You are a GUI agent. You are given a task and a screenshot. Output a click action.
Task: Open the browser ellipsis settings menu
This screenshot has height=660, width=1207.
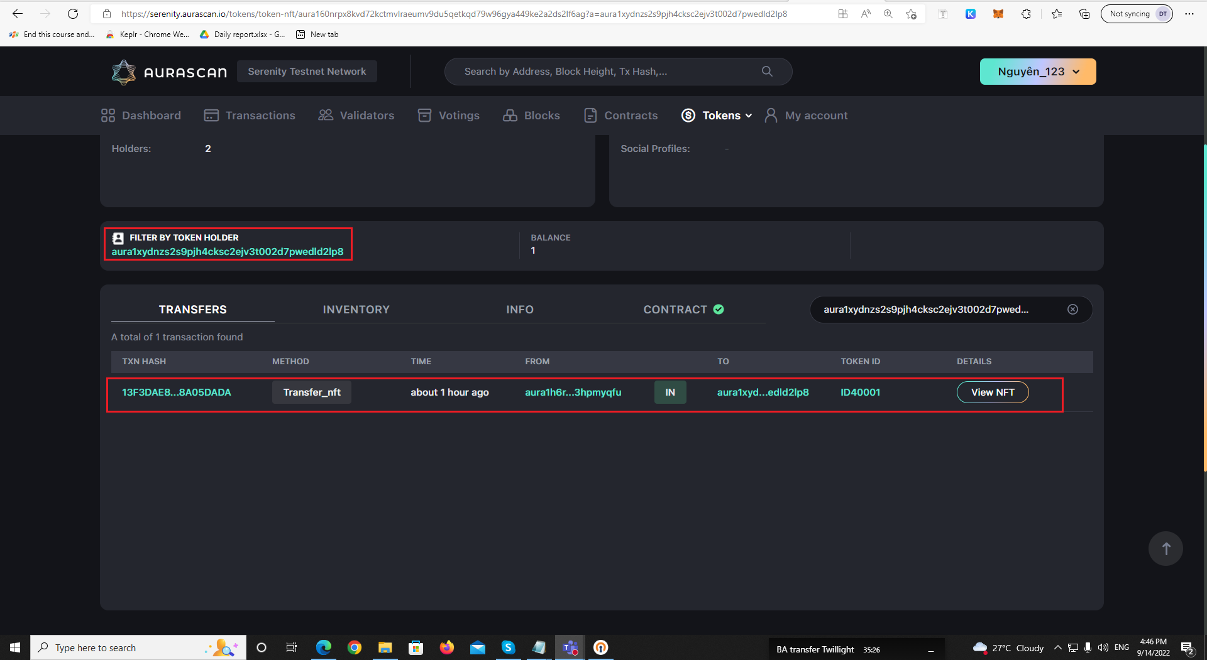(x=1189, y=14)
